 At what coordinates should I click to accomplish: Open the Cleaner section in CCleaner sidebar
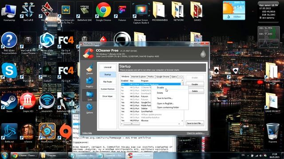click(x=90, y=69)
